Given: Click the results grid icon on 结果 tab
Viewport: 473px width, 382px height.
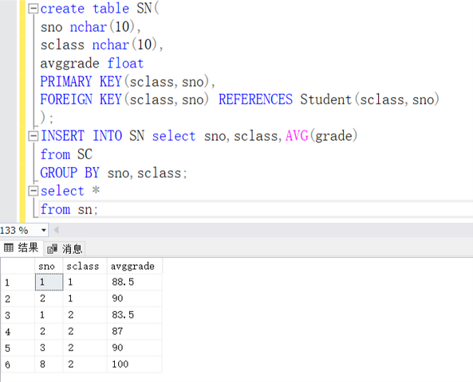Looking at the screenshot, I should pyautogui.click(x=9, y=248).
